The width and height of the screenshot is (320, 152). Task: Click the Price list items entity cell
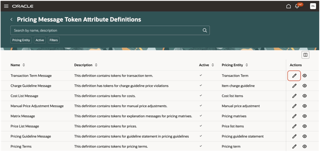coord(233,126)
